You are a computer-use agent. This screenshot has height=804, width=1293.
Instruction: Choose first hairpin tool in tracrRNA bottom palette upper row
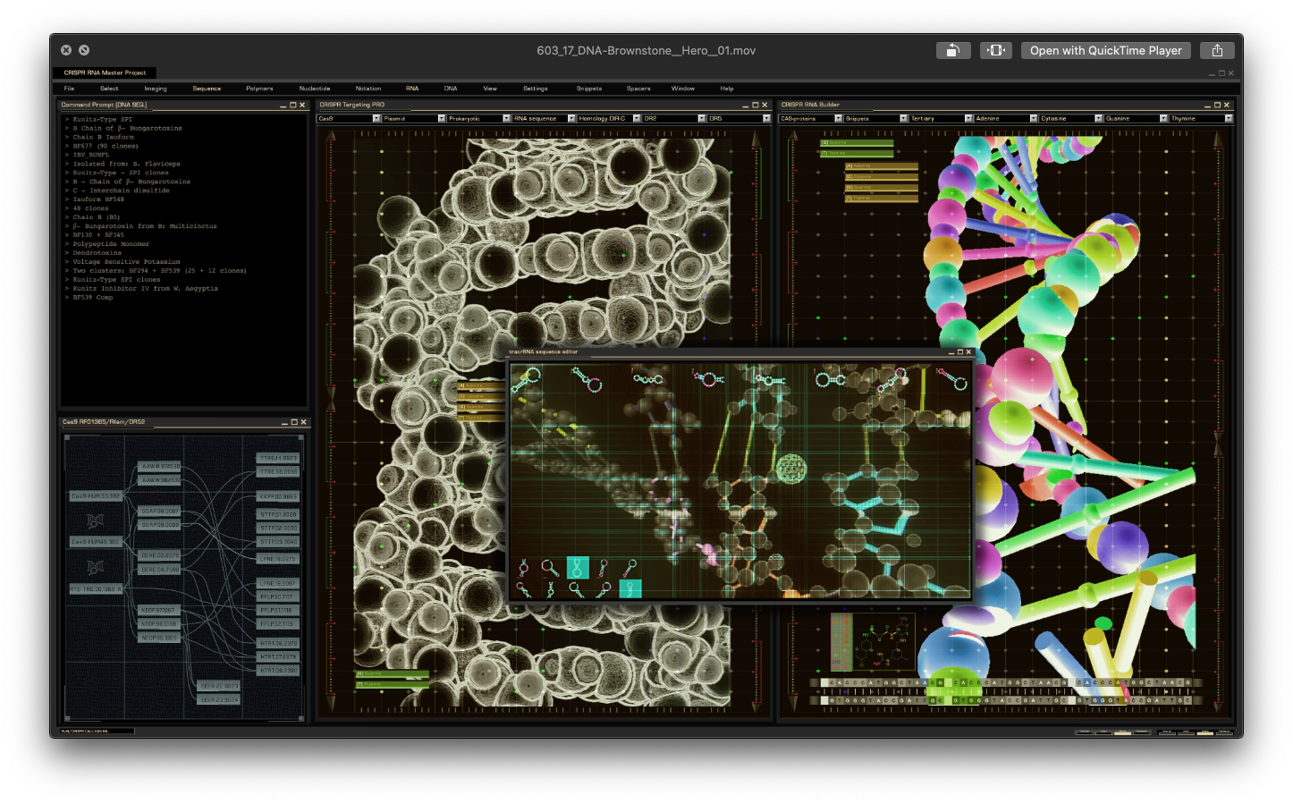pyautogui.click(x=524, y=567)
